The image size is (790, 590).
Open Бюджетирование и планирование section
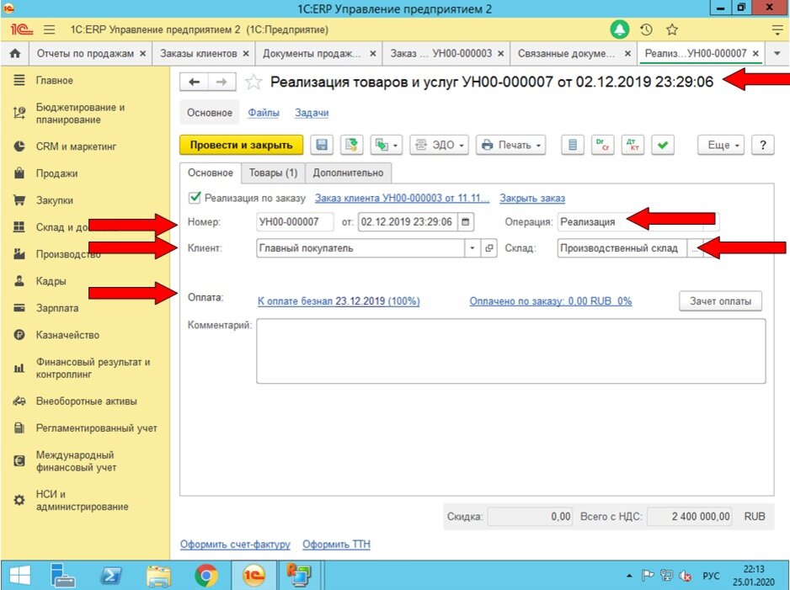click(x=80, y=114)
